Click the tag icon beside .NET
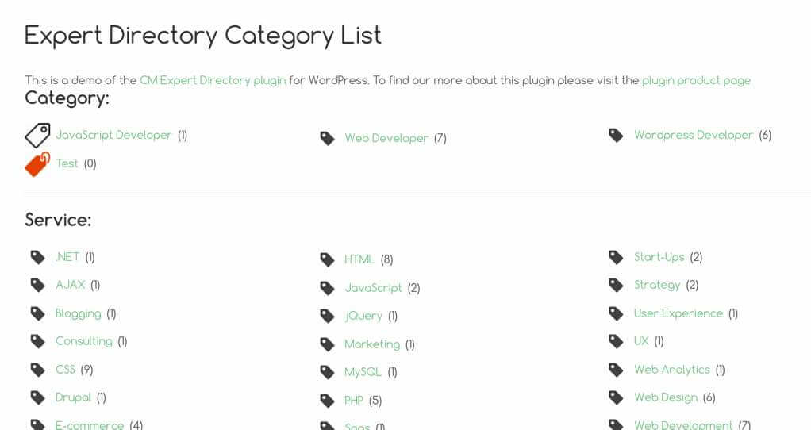811x430 pixels. coord(38,257)
